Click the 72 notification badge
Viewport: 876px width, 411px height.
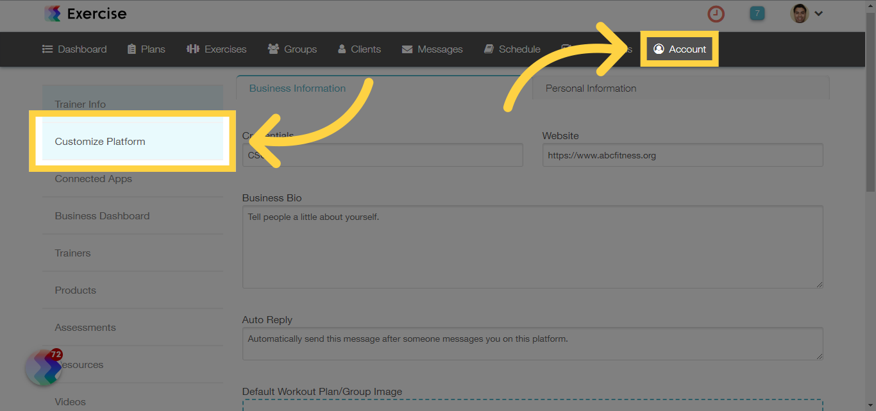pos(55,353)
